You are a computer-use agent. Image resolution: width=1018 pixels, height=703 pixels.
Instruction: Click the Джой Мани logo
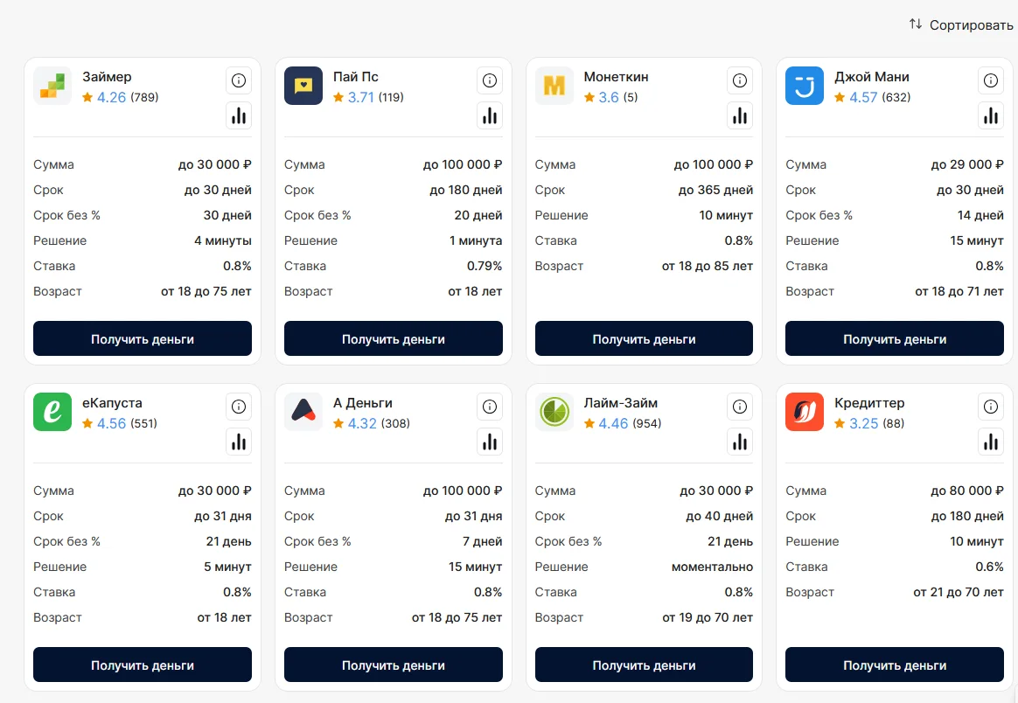pyautogui.click(x=805, y=86)
